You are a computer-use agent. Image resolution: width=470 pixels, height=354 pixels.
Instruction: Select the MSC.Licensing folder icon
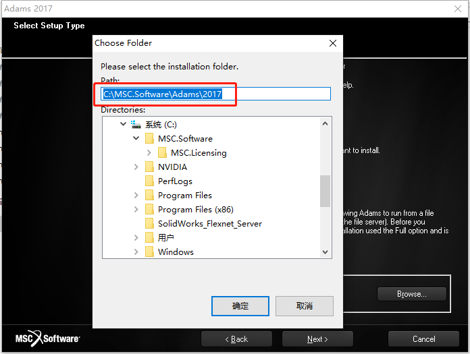[x=162, y=152]
